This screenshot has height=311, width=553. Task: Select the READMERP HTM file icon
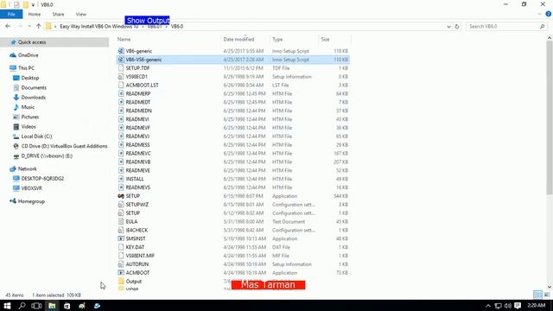pyautogui.click(x=121, y=94)
